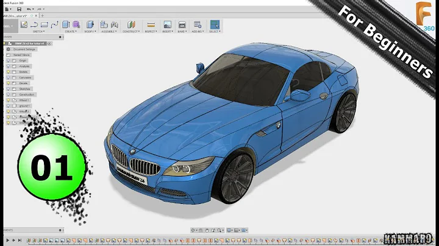
Task: Open the ASSEMBLE dropdown menu
Action: pyautogui.click(x=109, y=32)
